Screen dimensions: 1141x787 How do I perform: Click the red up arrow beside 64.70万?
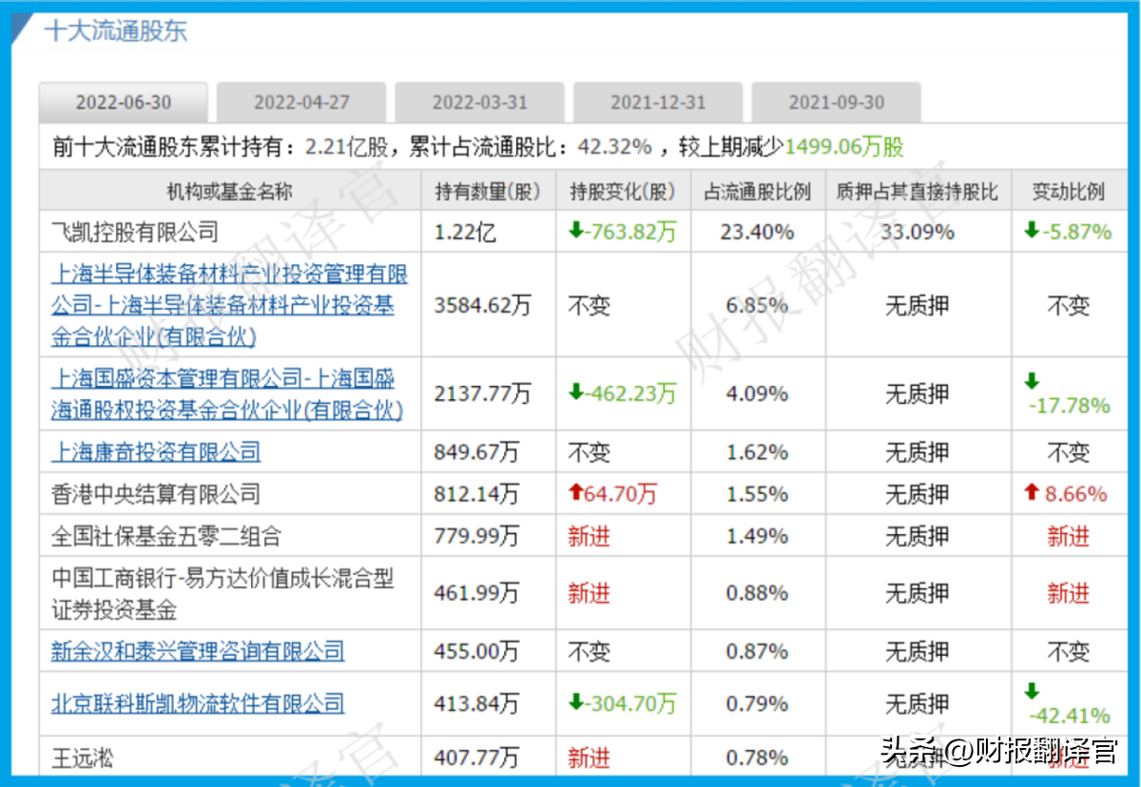point(575,493)
